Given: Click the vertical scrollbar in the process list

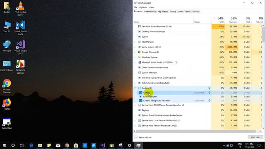Looking at the screenshot, I should 263,35.
